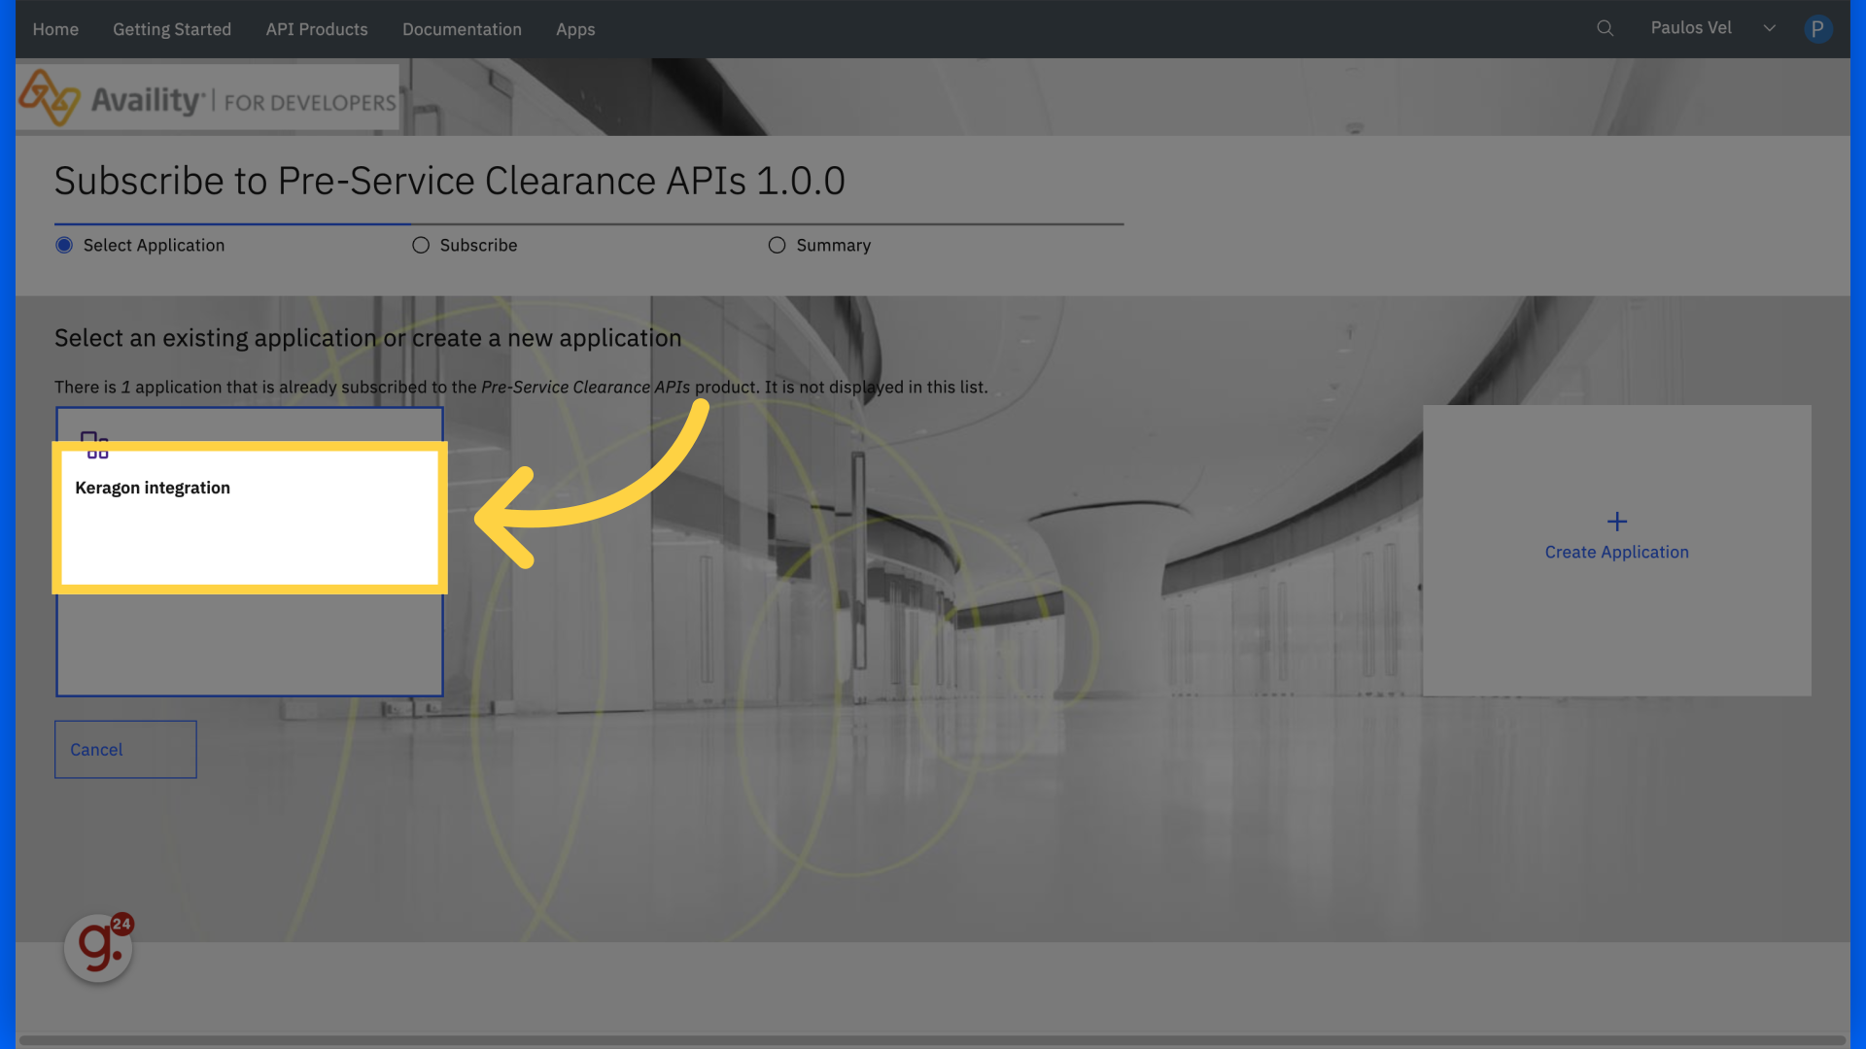Image resolution: width=1866 pixels, height=1049 pixels.
Task: Click 'Select an existing application' heading
Action: click(367, 337)
